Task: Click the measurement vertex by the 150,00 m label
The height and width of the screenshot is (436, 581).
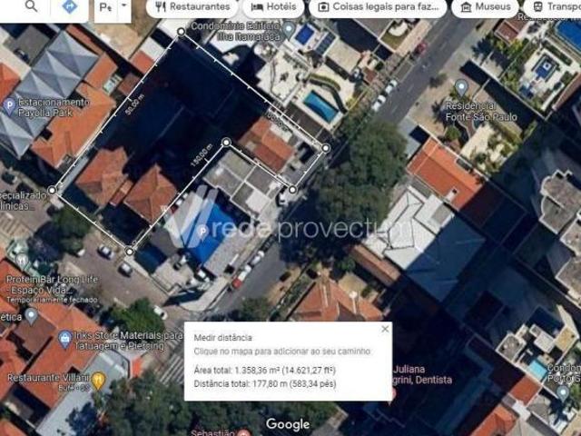Action: click(x=226, y=143)
